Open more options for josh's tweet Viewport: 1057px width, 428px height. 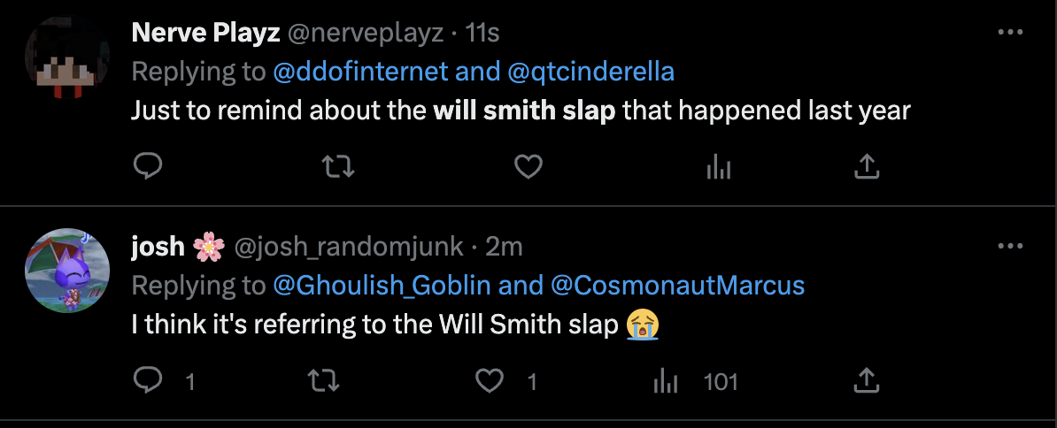click(1010, 247)
